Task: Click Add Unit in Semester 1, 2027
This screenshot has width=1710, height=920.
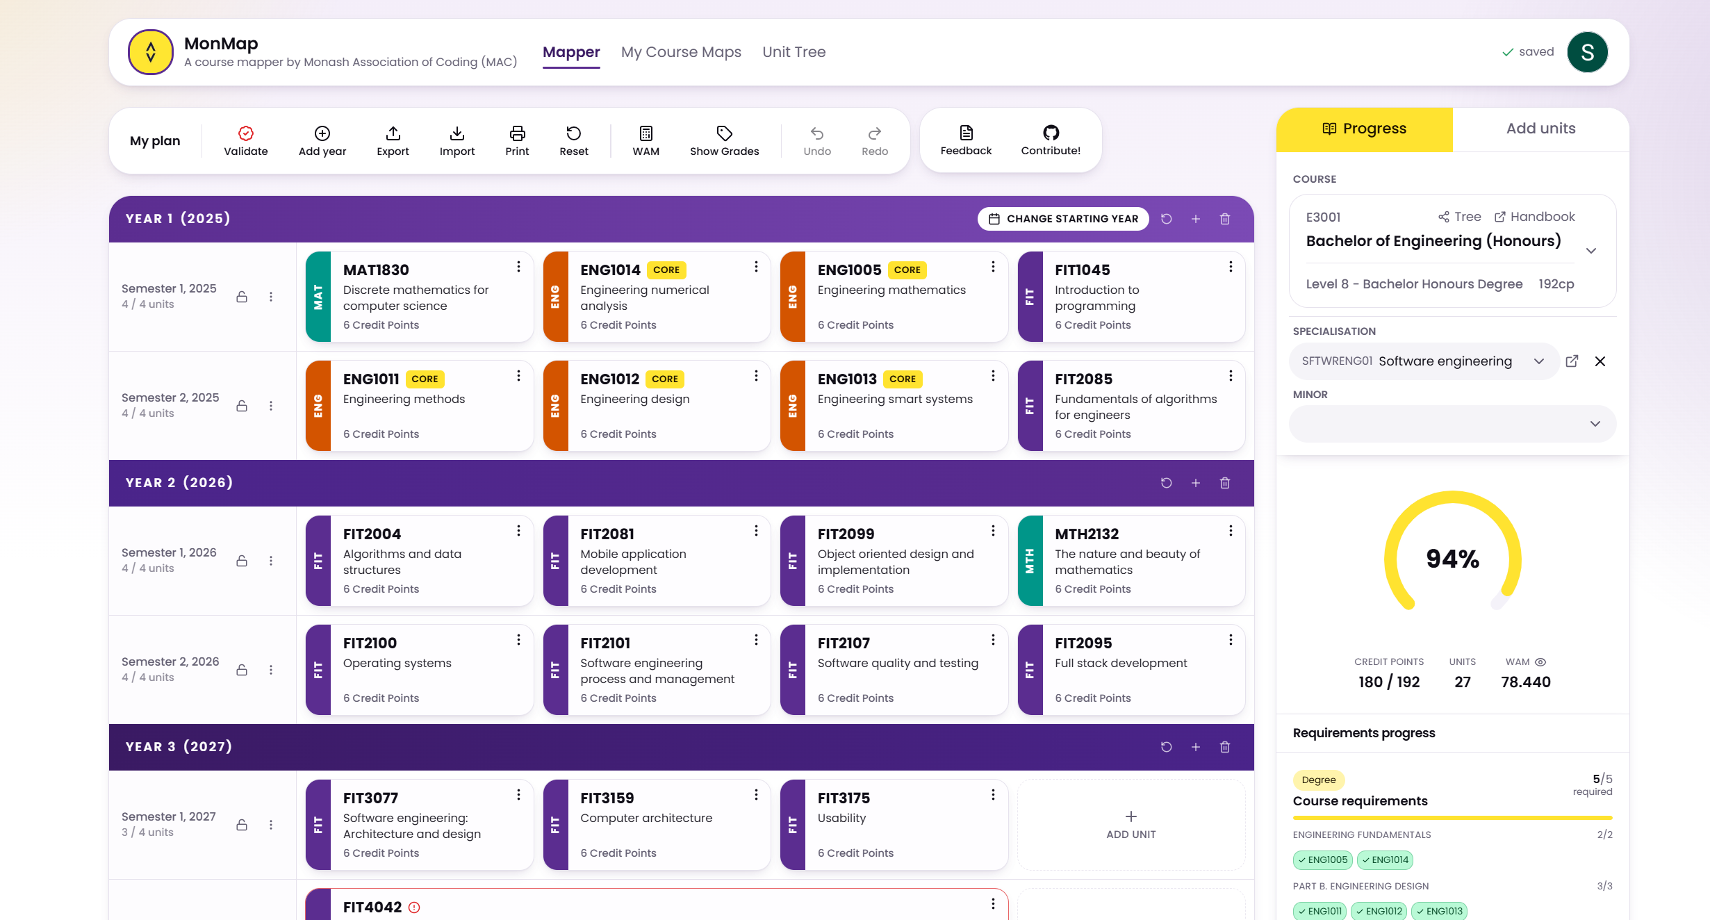Action: pyautogui.click(x=1131, y=825)
